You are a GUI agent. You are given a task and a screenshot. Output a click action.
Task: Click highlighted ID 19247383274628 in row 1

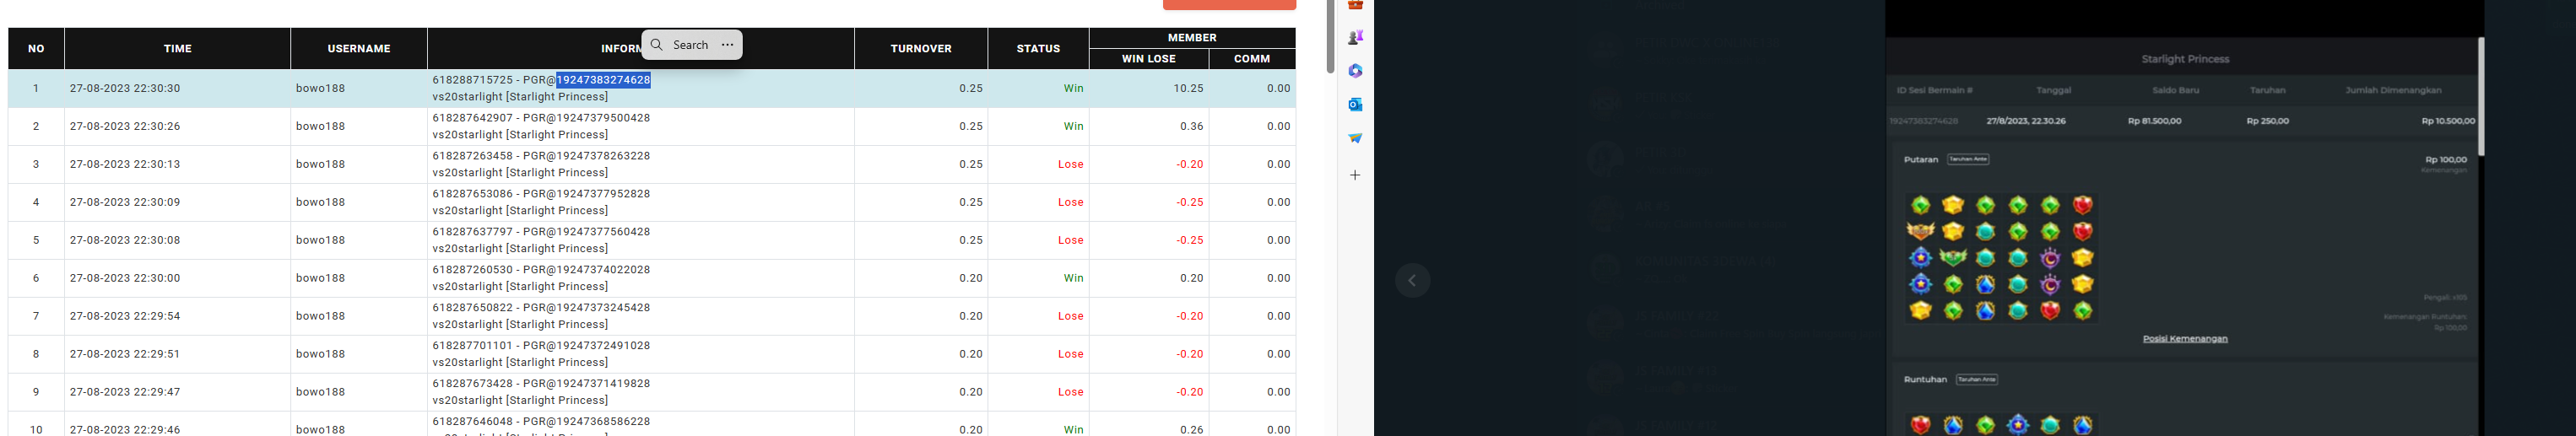tap(603, 80)
